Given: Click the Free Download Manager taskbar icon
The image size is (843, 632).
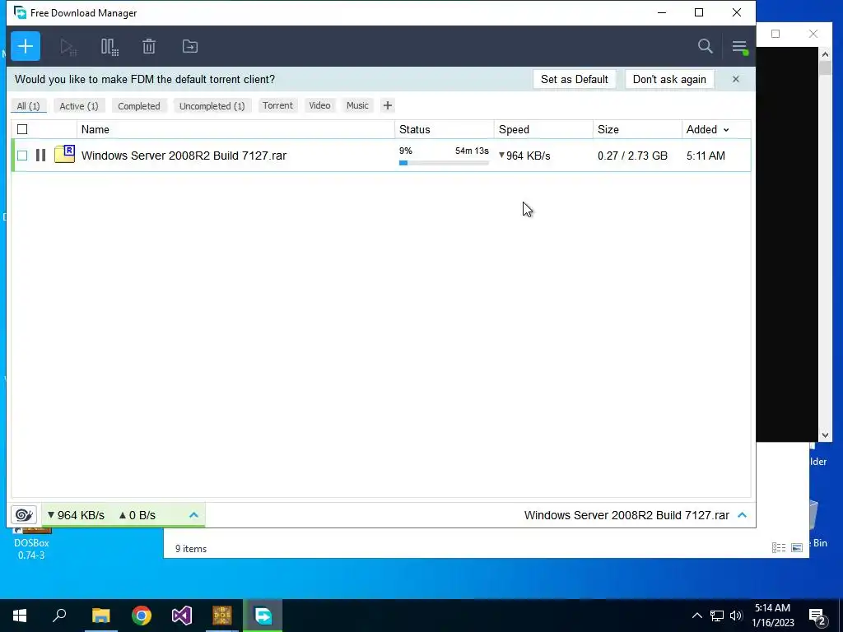Looking at the screenshot, I should click(x=263, y=616).
